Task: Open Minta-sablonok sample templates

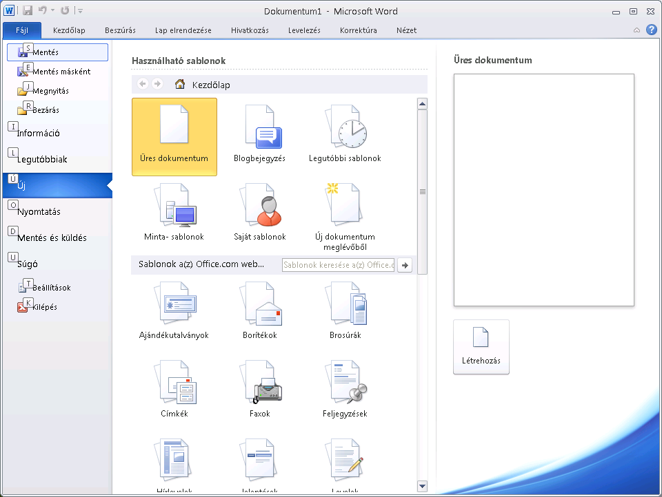Action: 174,215
